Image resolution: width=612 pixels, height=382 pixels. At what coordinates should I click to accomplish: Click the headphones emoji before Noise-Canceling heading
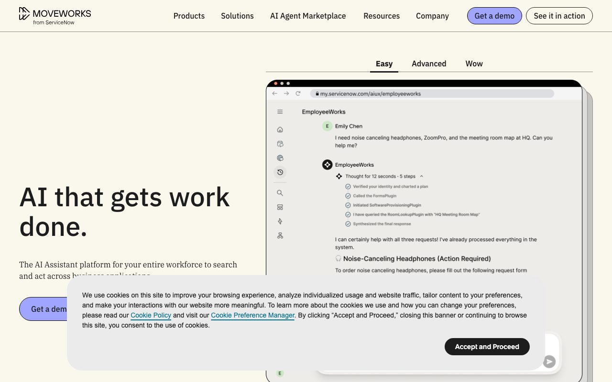pos(339,258)
